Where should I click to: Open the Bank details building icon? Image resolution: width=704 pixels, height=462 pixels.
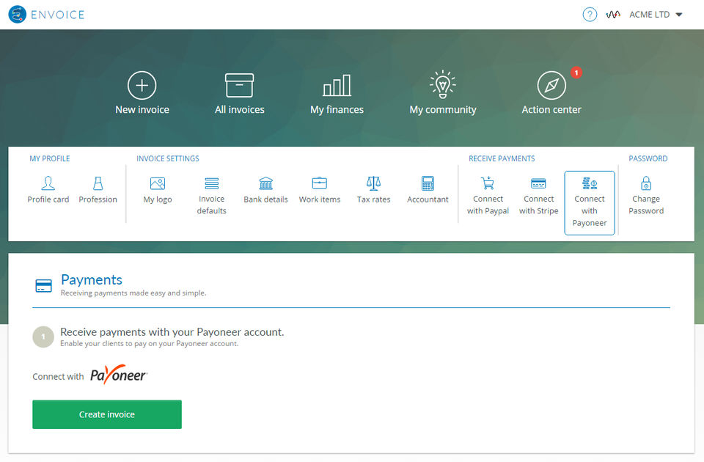click(x=265, y=183)
